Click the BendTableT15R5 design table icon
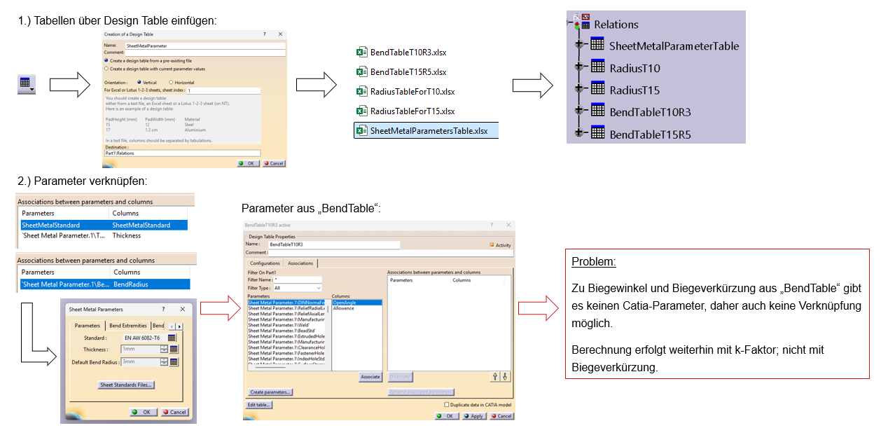This screenshot has height=428, width=888. (x=597, y=132)
